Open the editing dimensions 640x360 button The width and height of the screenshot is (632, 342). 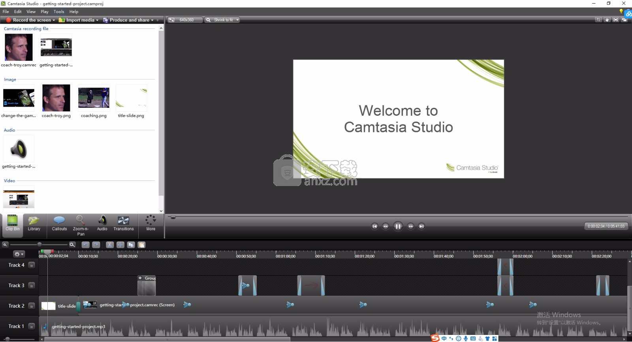pyautogui.click(x=185, y=20)
